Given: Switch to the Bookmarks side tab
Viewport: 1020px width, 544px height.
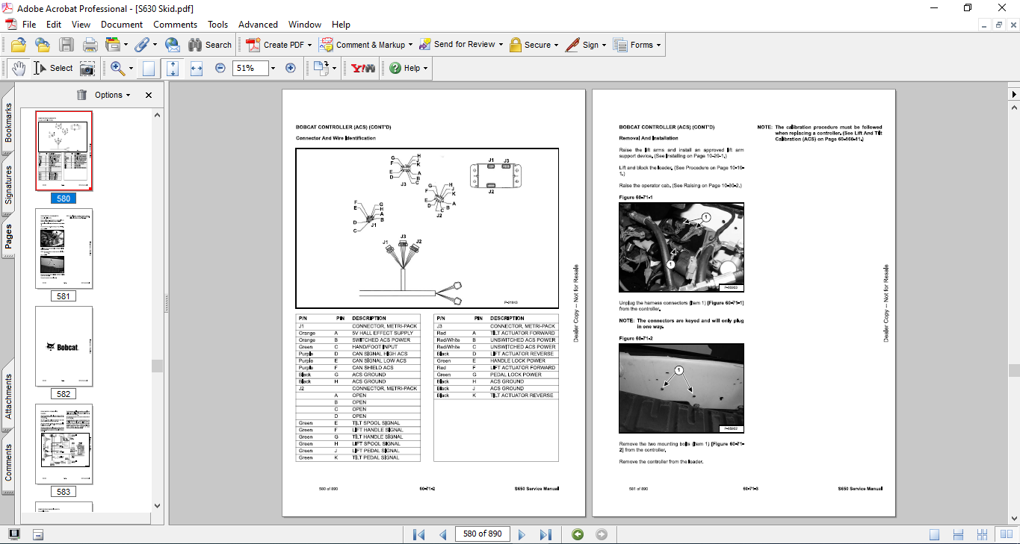Looking at the screenshot, I should coord(8,122).
